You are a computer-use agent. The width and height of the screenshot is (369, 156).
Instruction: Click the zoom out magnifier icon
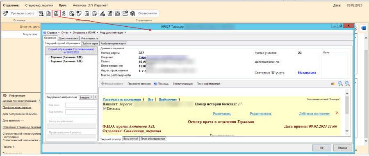pyautogui.click(x=347, y=83)
